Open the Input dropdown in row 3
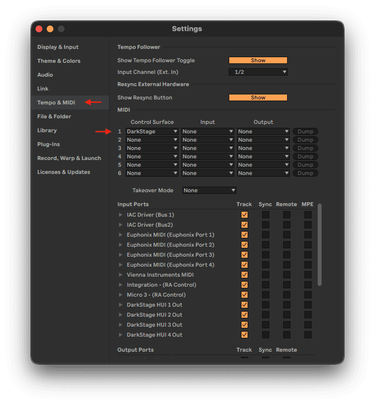The image size is (375, 405). 208,148
